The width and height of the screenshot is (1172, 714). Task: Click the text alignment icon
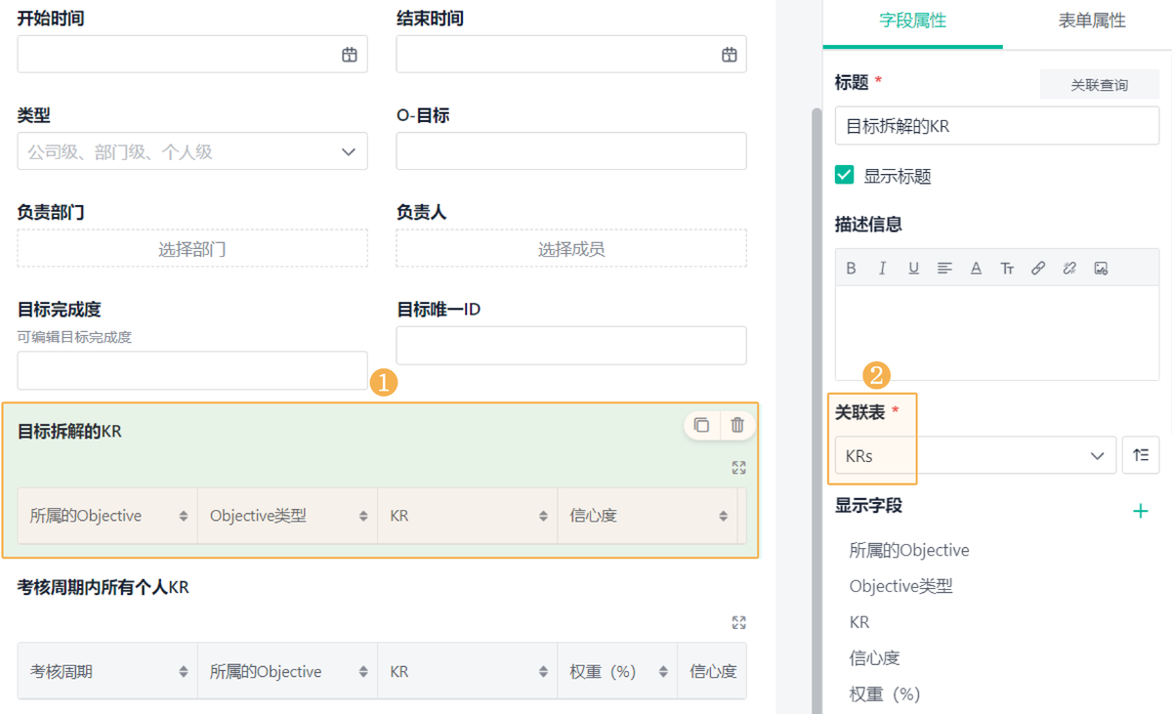click(944, 269)
